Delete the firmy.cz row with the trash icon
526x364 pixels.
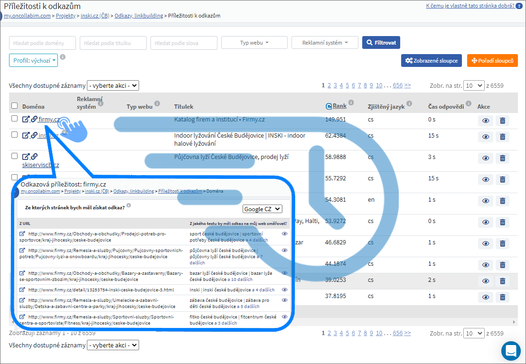tap(502, 121)
